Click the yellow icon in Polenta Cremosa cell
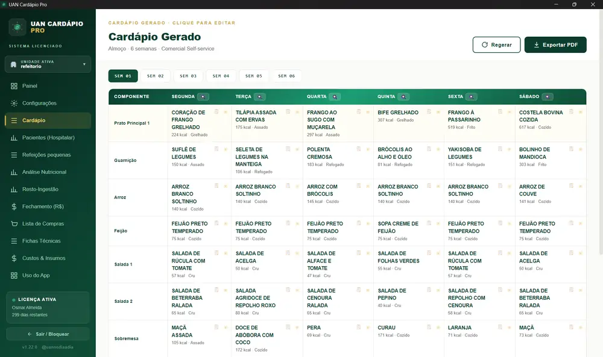The image size is (603, 357). (x=368, y=149)
